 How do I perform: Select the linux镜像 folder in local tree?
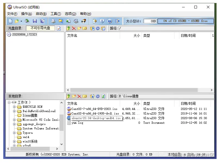[x=30, y=115]
